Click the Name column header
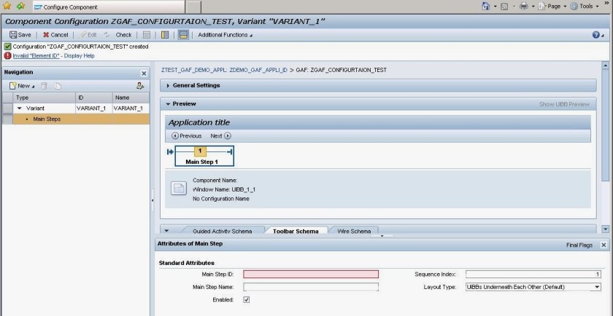The height and width of the screenshot is (316, 613). point(131,98)
